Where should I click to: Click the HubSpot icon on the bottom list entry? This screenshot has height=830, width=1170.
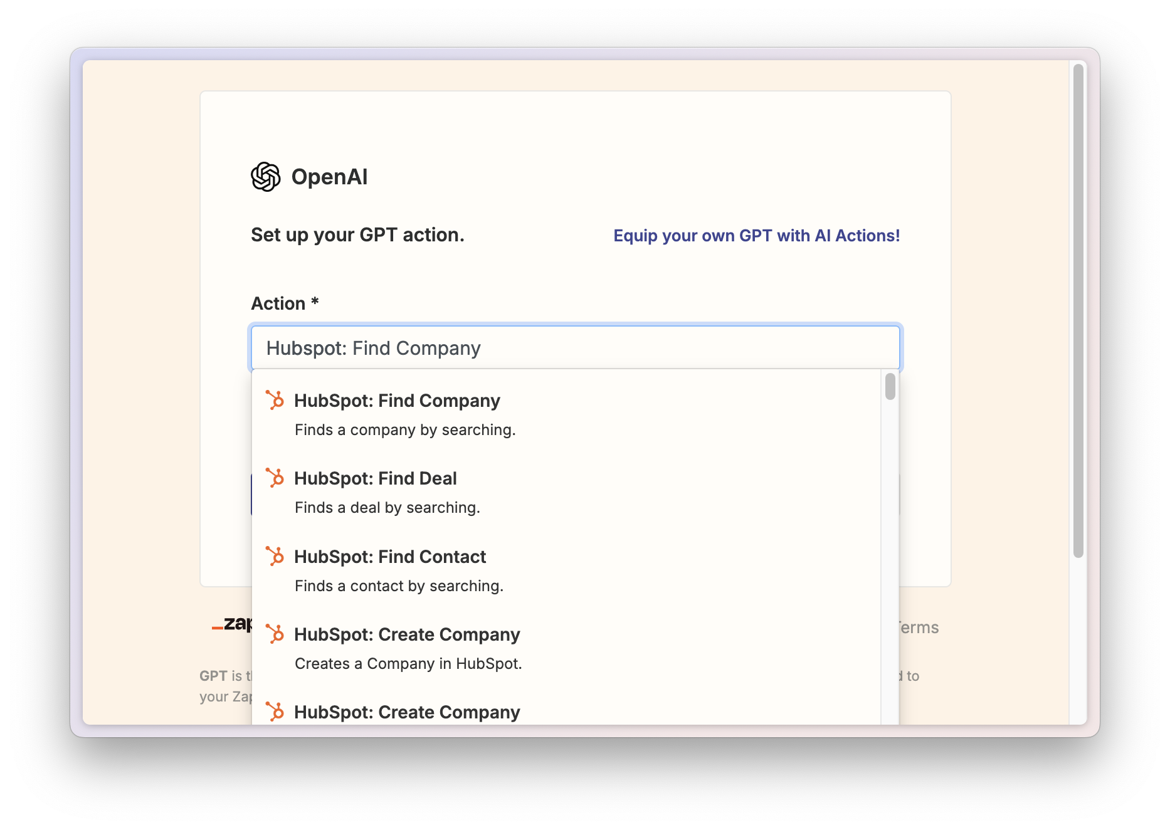(x=275, y=712)
